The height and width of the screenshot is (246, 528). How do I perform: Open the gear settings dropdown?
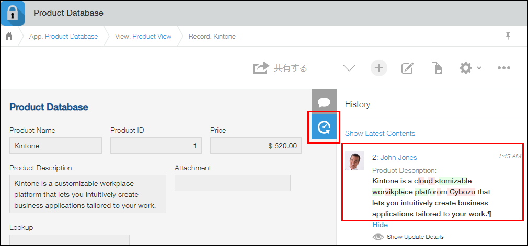point(469,68)
